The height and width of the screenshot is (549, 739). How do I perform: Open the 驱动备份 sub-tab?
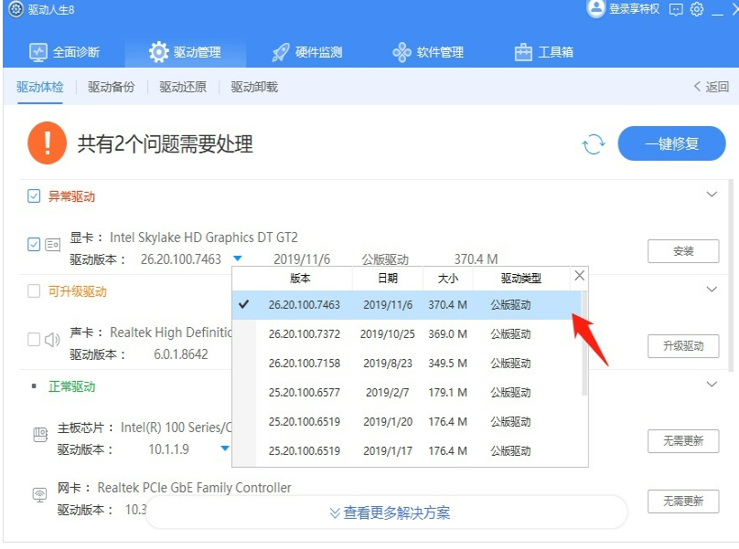click(111, 87)
